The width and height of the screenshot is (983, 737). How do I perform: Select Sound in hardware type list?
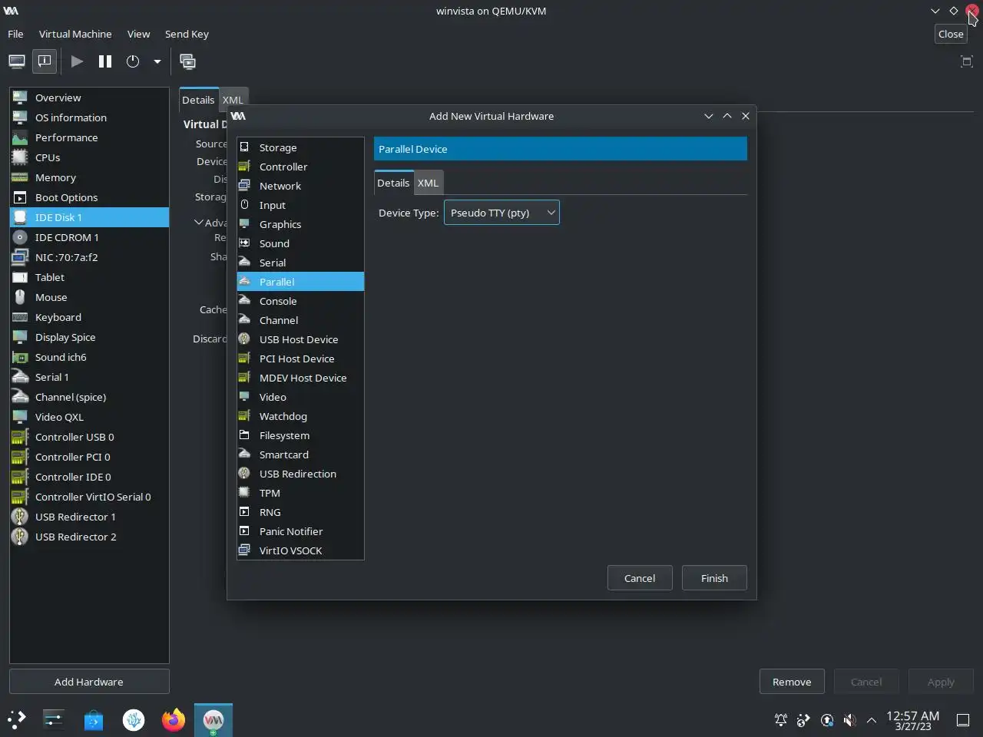(300, 243)
